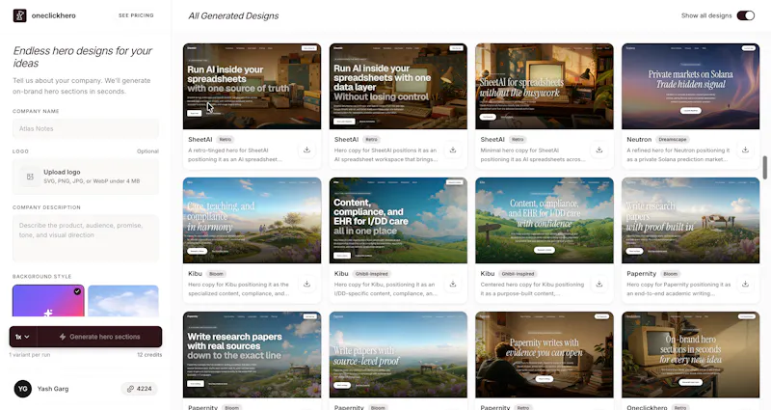Open 'EHR for I/DD care all in one place' thumbnail

point(398,221)
